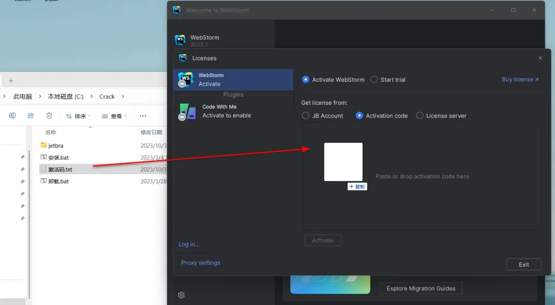Open the Buy license link
555x305 pixels.
coord(520,79)
